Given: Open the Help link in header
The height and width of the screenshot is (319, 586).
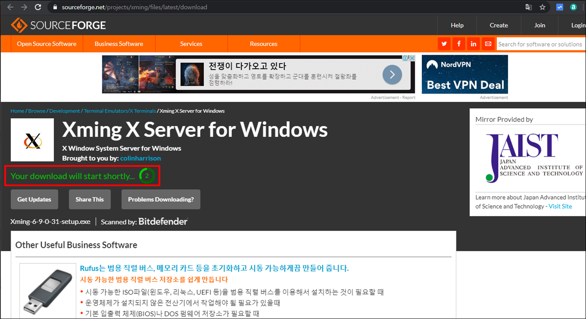Looking at the screenshot, I should point(457,25).
